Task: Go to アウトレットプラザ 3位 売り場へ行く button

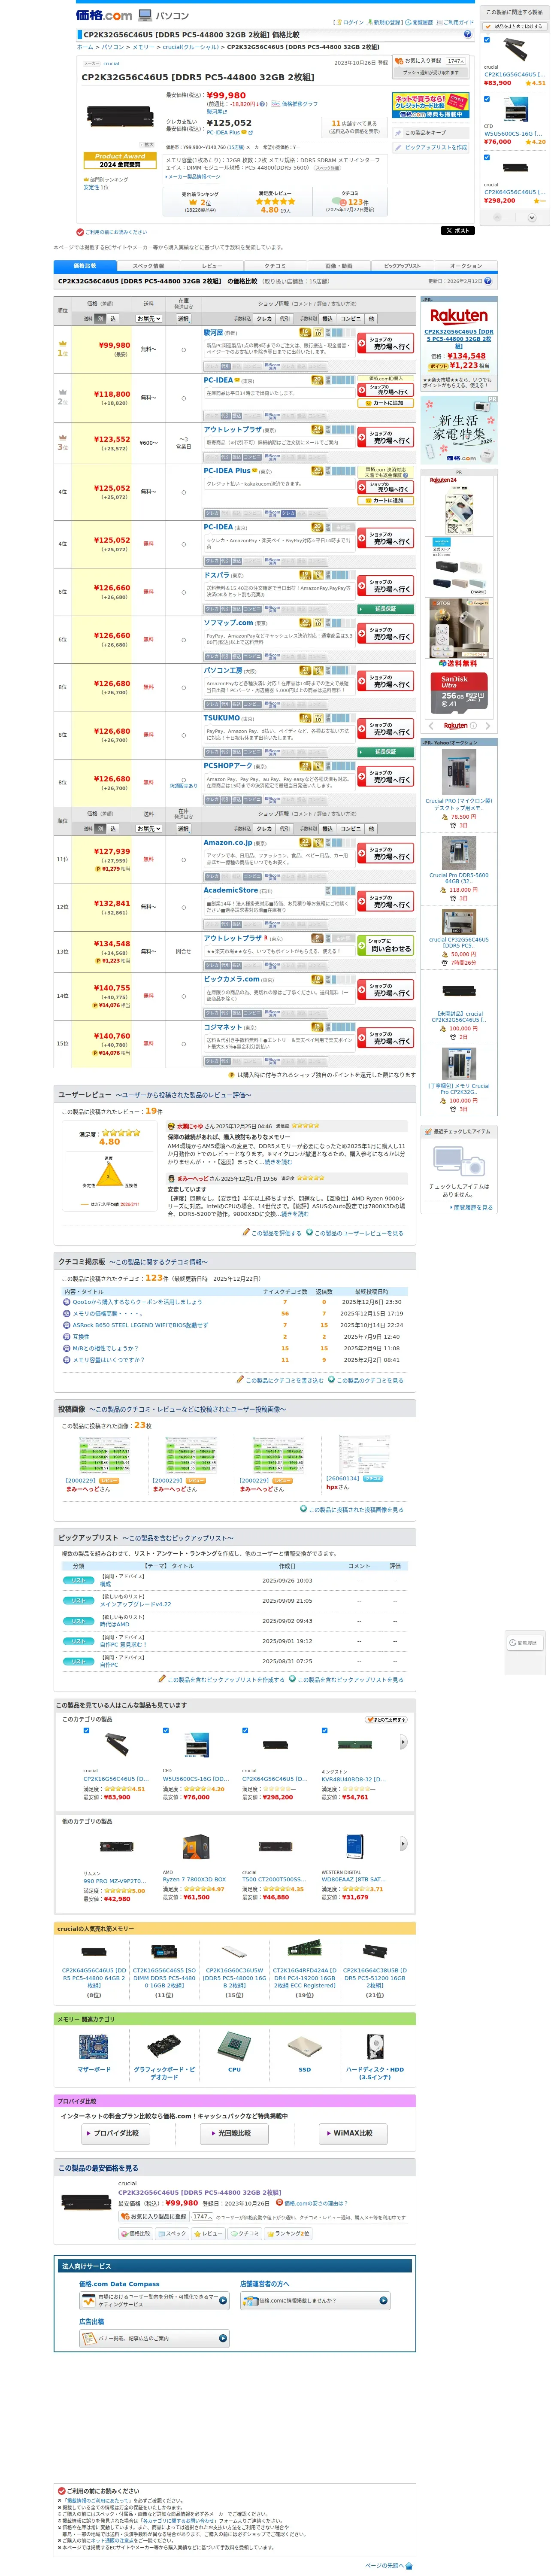Action: 385,438
